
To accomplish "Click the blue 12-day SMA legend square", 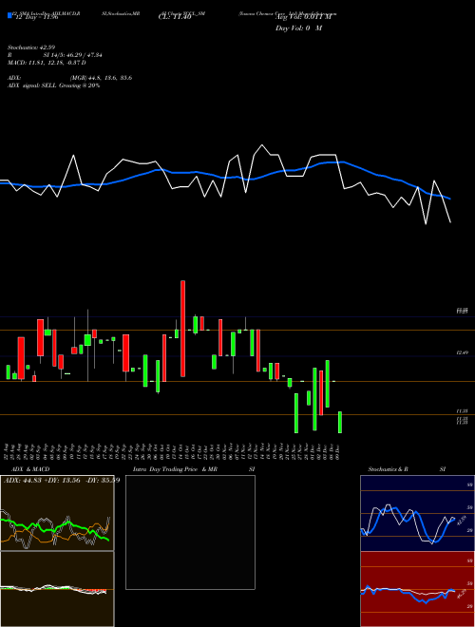I will tap(9, 15).
